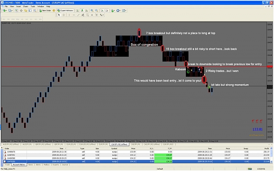Open the New Chart dropdown
Viewport: 274px width, 171px height.
[4, 10]
